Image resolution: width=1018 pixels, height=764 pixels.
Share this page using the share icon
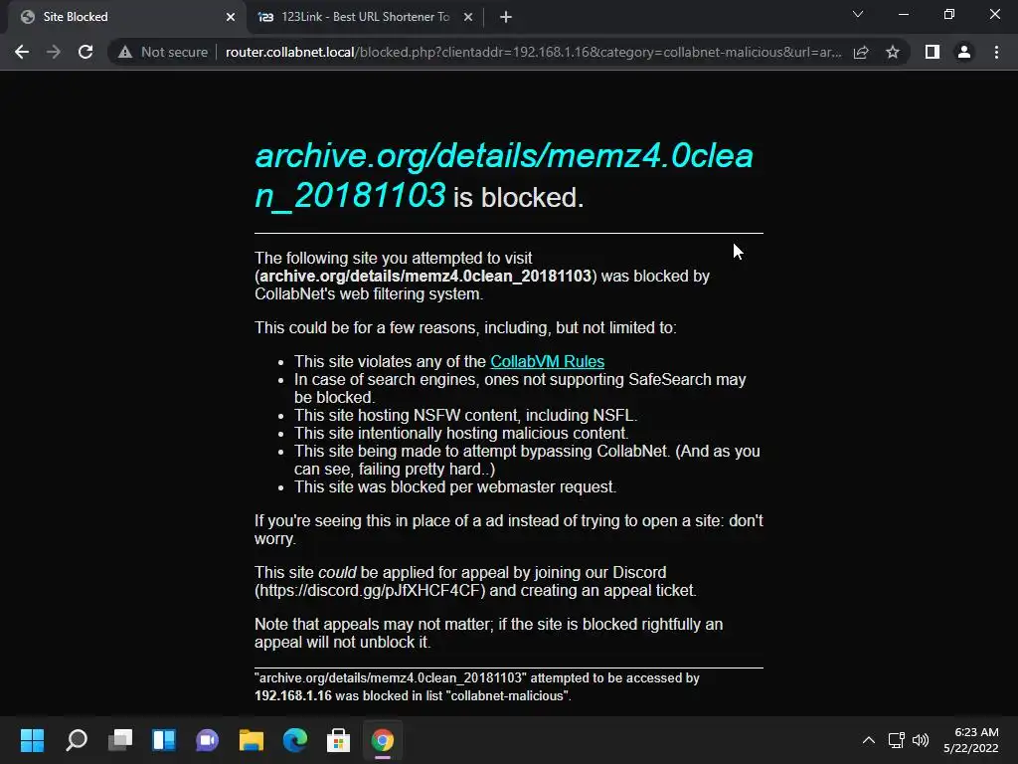pyautogui.click(x=861, y=52)
